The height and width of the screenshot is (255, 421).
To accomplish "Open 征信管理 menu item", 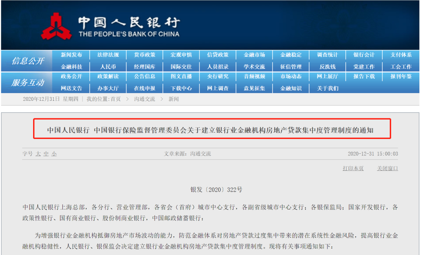I will (291, 67).
